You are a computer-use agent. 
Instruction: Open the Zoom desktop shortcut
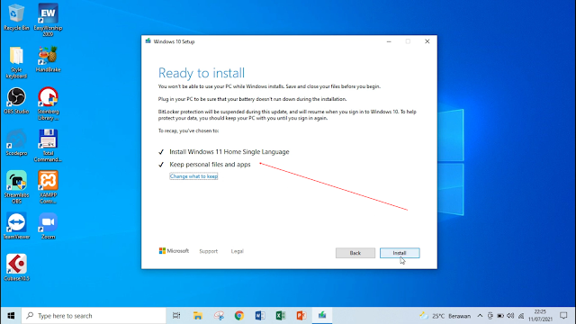pos(48,226)
